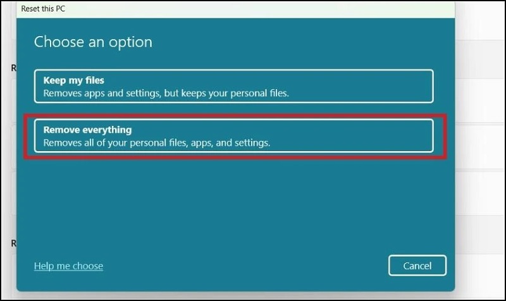
Task: Click 'personal files' in the Keep my files description
Action: point(260,94)
